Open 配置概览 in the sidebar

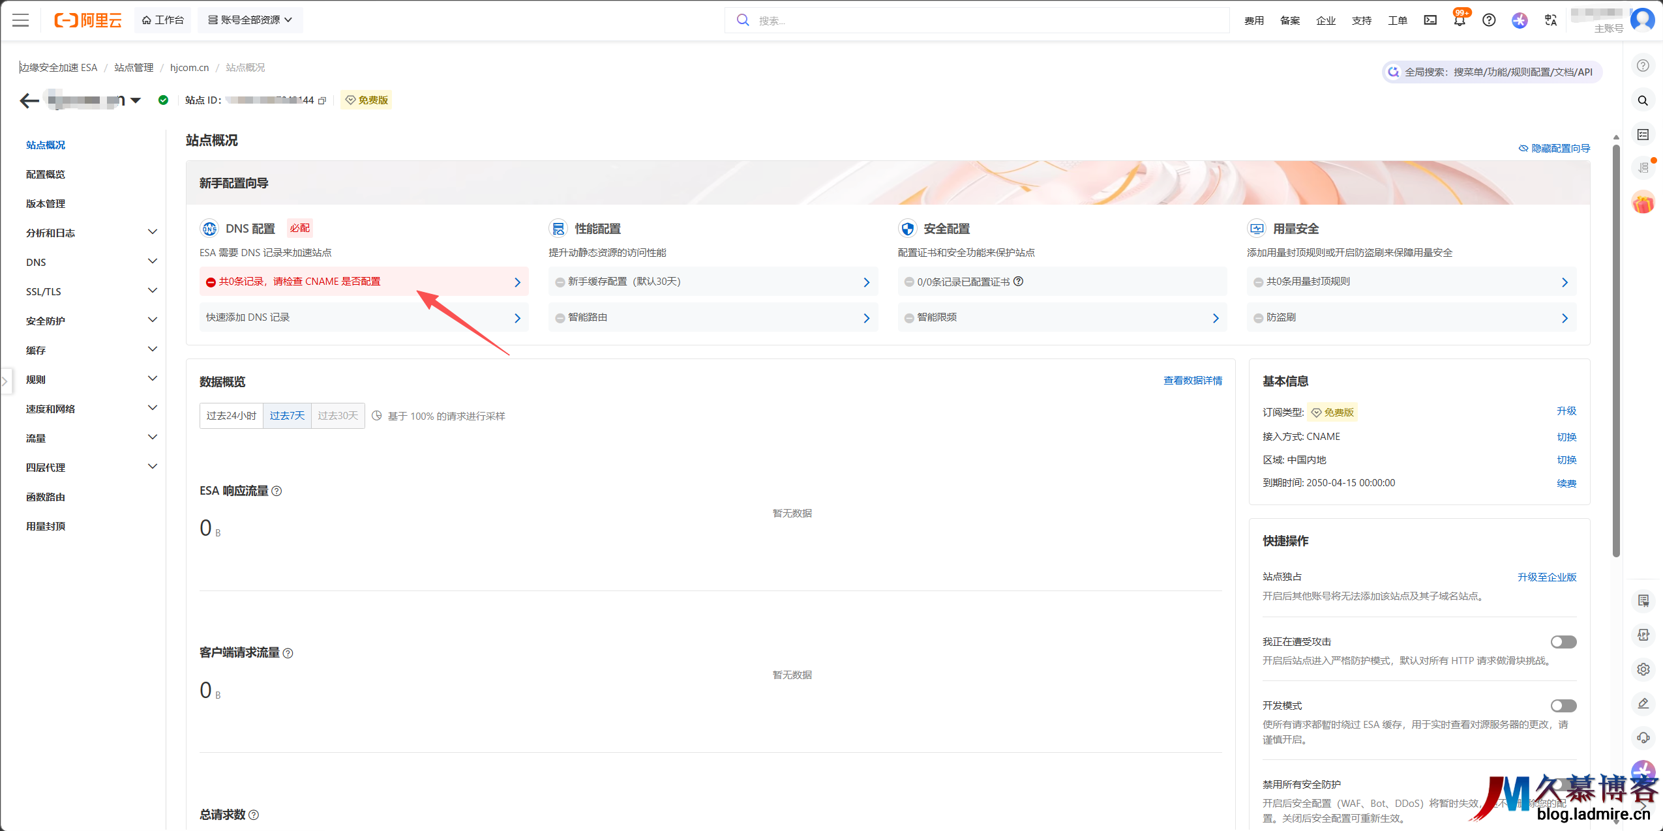(x=46, y=174)
